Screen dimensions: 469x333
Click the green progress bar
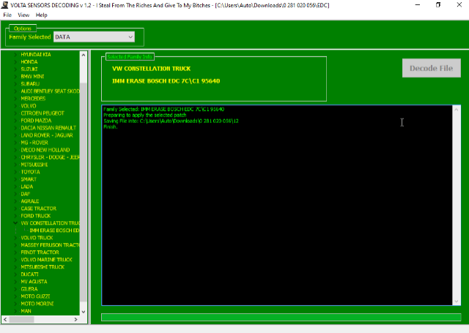281,317
